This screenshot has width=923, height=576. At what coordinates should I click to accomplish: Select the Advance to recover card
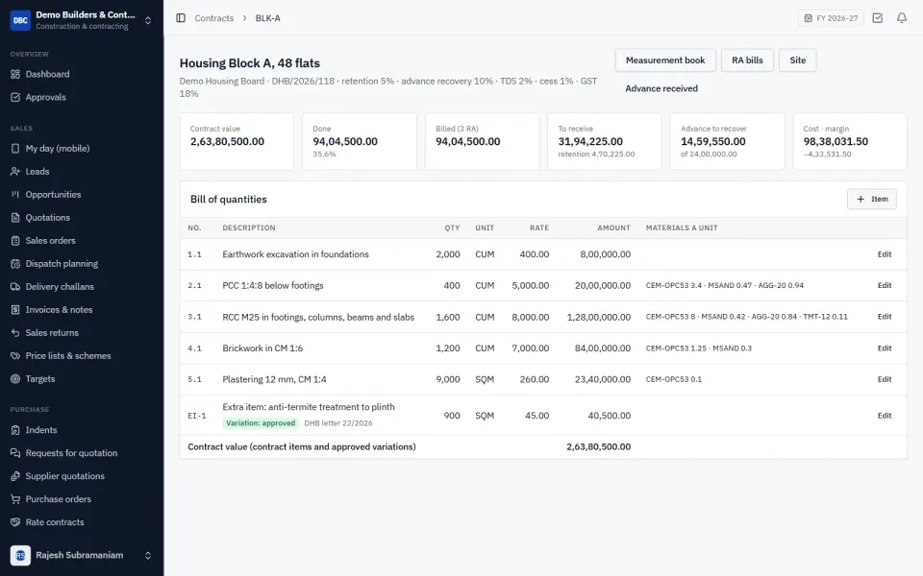coord(727,142)
